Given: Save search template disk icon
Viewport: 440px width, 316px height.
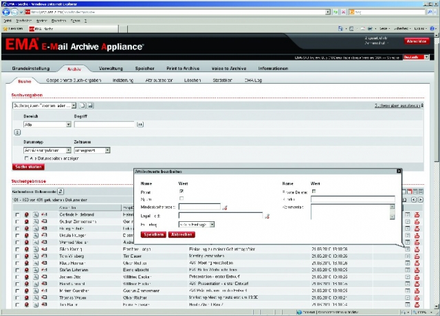Looking at the screenshot, I should [90, 106].
